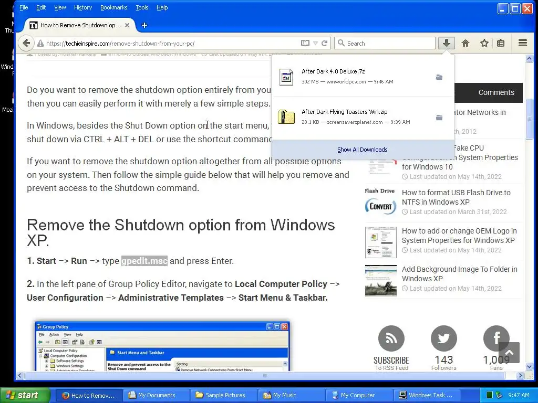The image size is (538, 403).
Task: Close the How to Remove Shutdown tab
Action: [127, 25]
